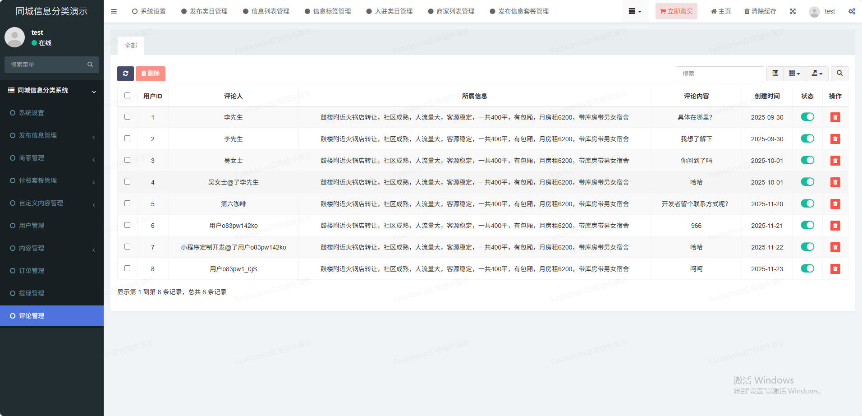This screenshot has height=416, width=862.
Task: Click the 立即购买 button
Action: [x=676, y=11]
